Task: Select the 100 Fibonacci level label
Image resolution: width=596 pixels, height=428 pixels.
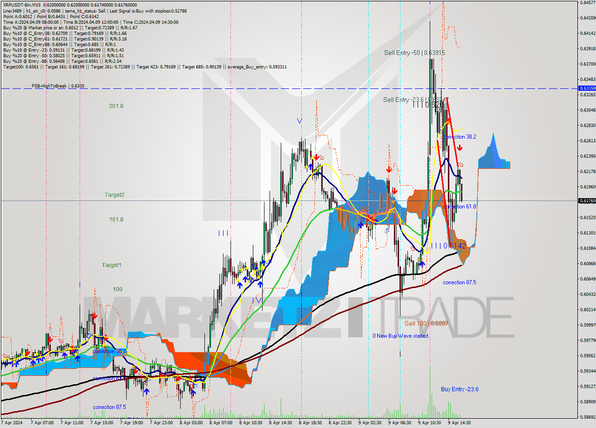Action: tap(117, 289)
